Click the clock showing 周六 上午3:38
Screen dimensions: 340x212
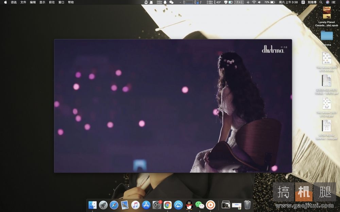(x=288, y=2)
